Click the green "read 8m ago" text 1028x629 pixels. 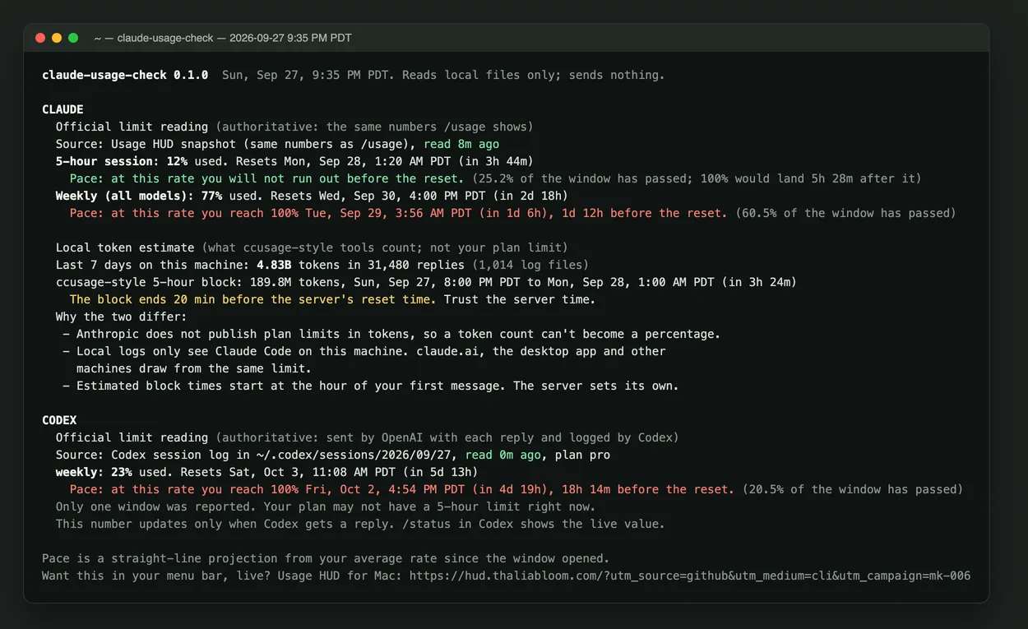pyautogui.click(x=461, y=144)
